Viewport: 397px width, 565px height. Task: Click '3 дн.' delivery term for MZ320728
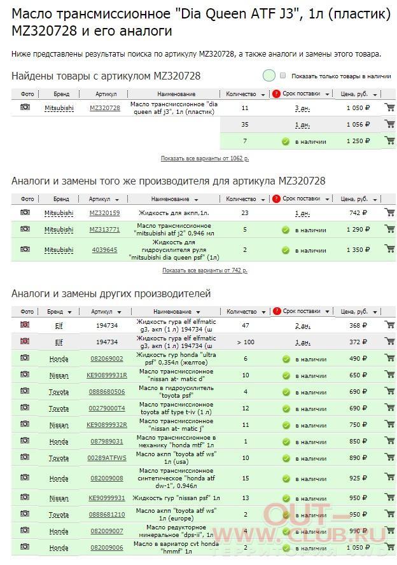(x=303, y=108)
